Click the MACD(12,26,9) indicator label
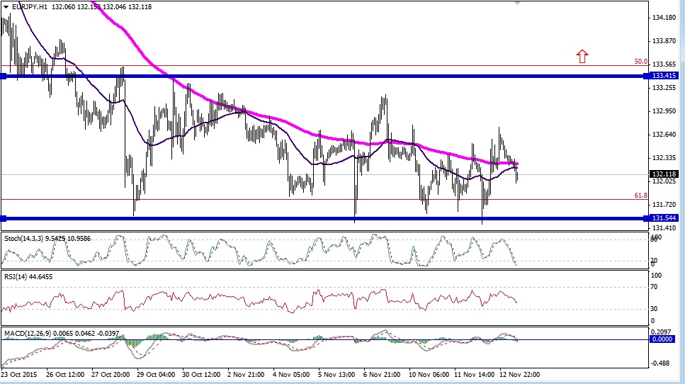The width and height of the screenshot is (685, 384). pyautogui.click(x=62, y=333)
